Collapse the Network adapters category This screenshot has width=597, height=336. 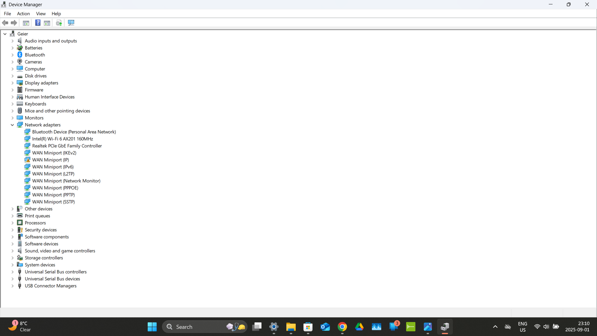coord(12,125)
